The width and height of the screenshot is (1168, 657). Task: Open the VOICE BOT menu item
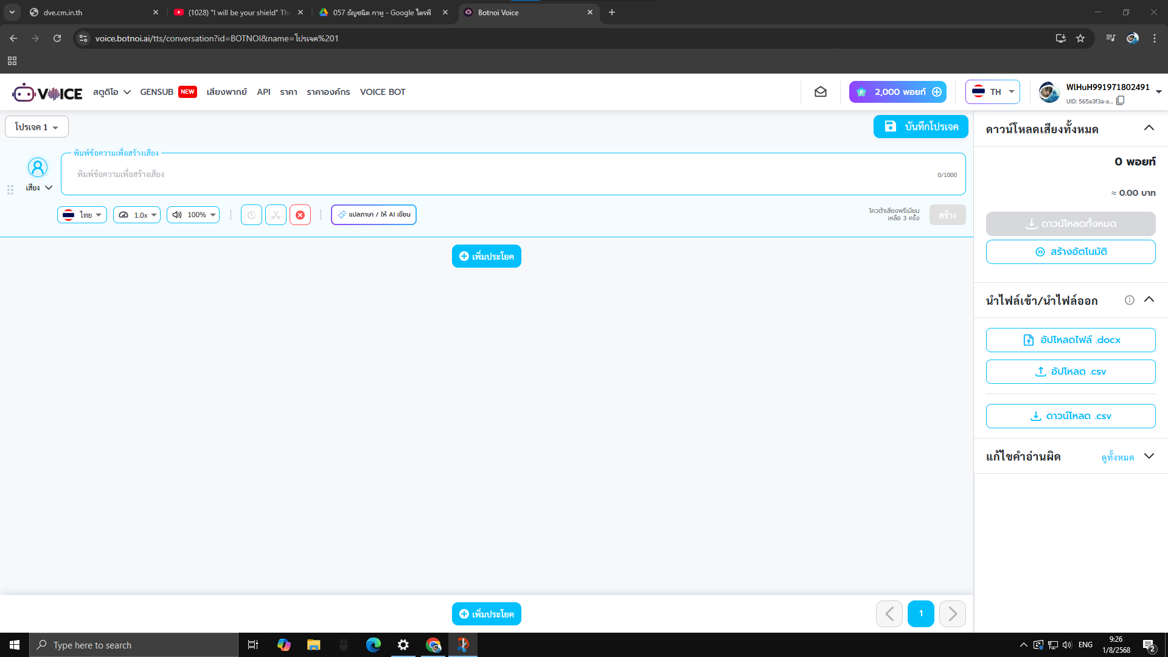(x=383, y=92)
